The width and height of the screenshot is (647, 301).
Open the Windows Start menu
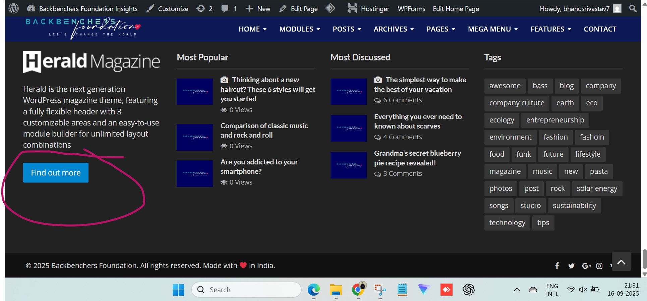pyautogui.click(x=178, y=290)
